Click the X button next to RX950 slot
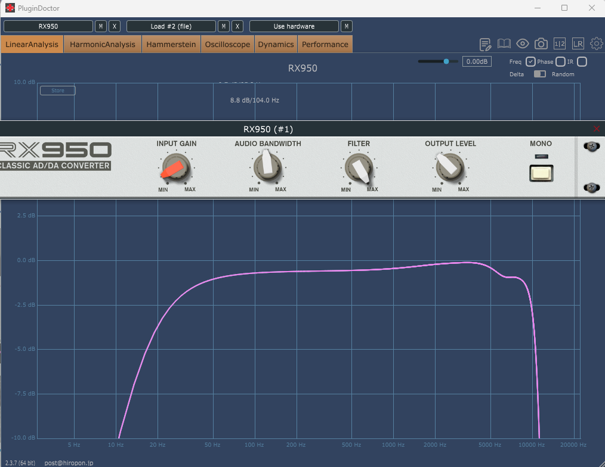This screenshot has width=605, height=467. click(115, 26)
